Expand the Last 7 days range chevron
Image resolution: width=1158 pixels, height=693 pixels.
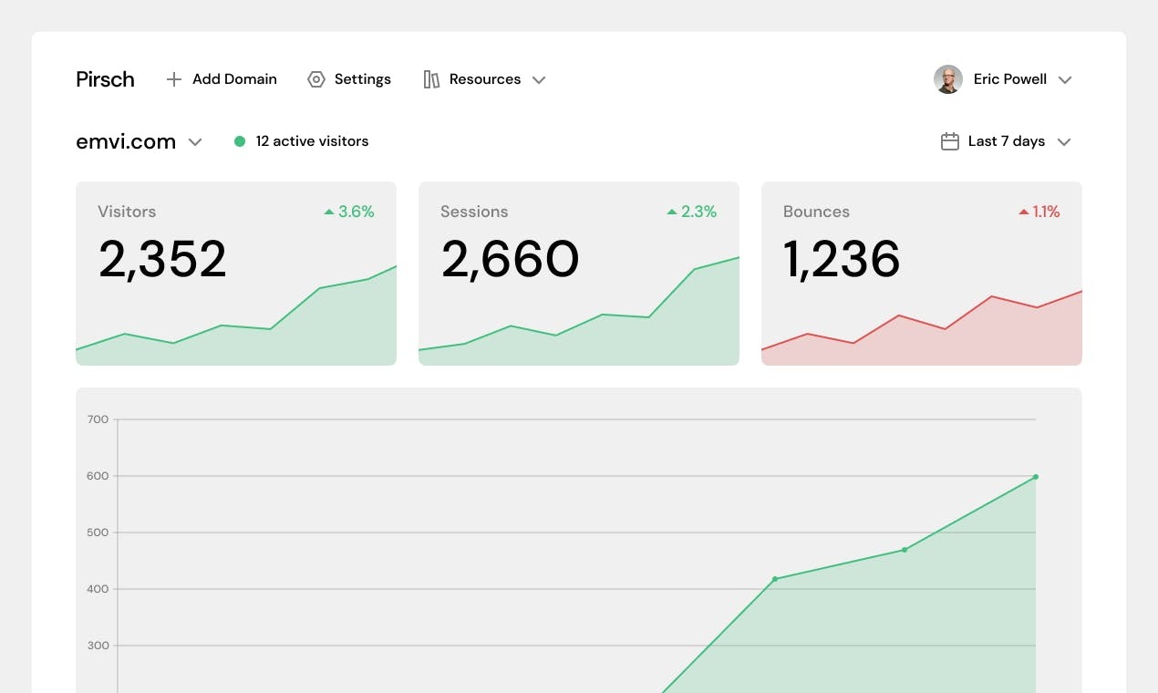point(1063,142)
